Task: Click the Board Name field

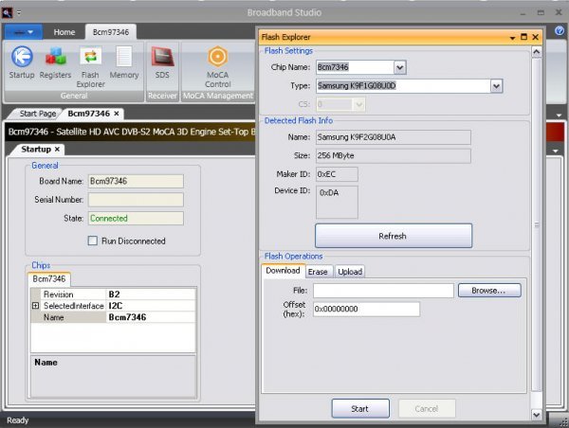Action: click(136, 181)
